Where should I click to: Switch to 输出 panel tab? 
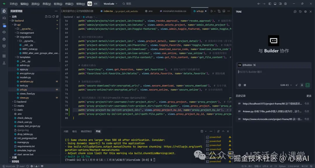point(75,131)
